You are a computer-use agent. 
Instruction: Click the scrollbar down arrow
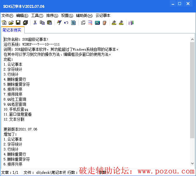192,164
